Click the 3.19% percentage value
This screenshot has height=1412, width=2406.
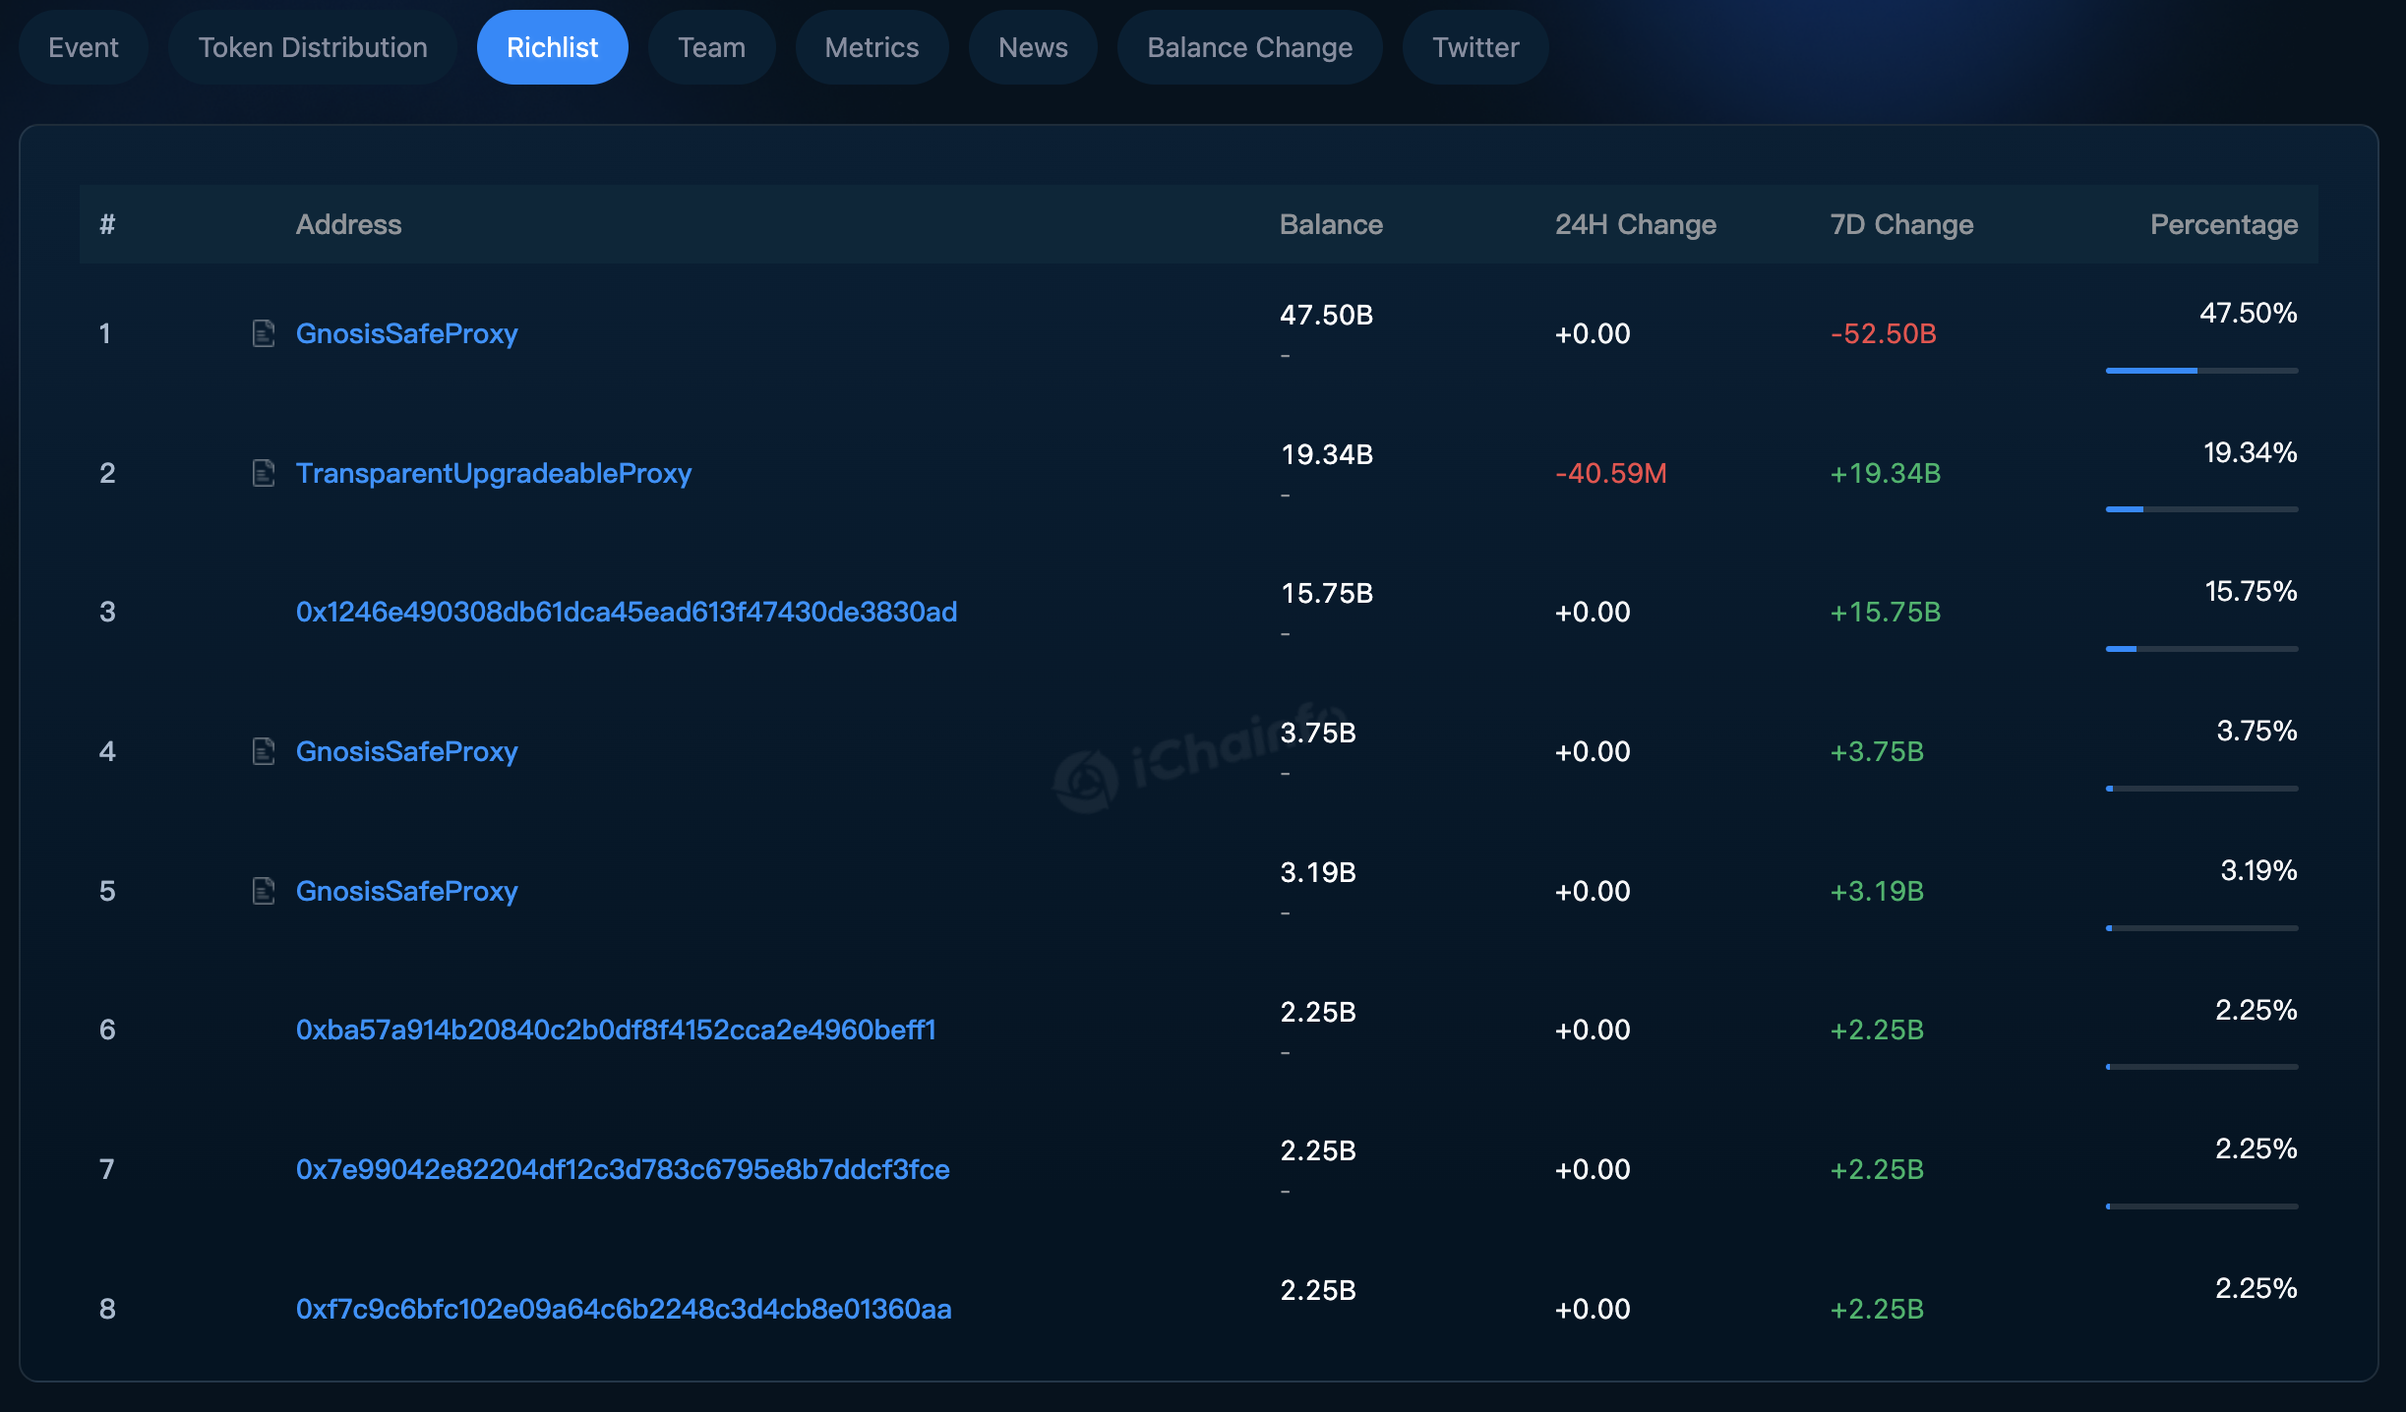(2258, 870)
